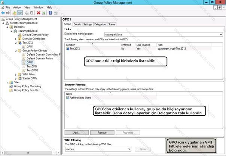Sort links by Location column header

(x=92, y=45)
